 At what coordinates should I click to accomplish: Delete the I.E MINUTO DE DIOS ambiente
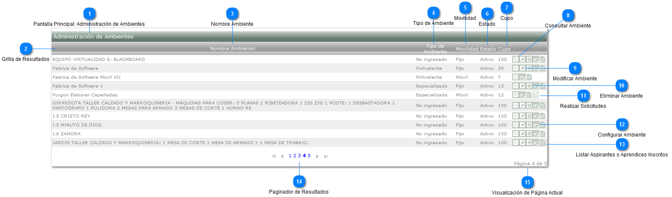tap(529, 125)
